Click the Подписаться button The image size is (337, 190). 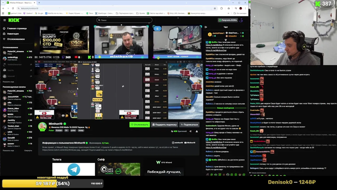[189, 125]
